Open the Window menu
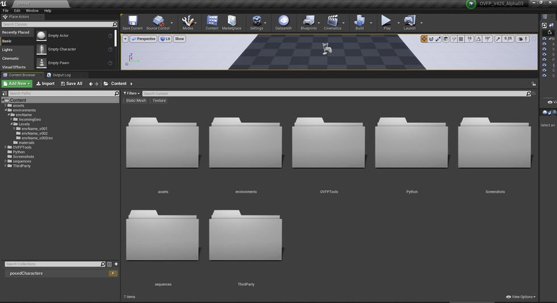This screenshot has width=557, height=303. [x=32, y=11]
